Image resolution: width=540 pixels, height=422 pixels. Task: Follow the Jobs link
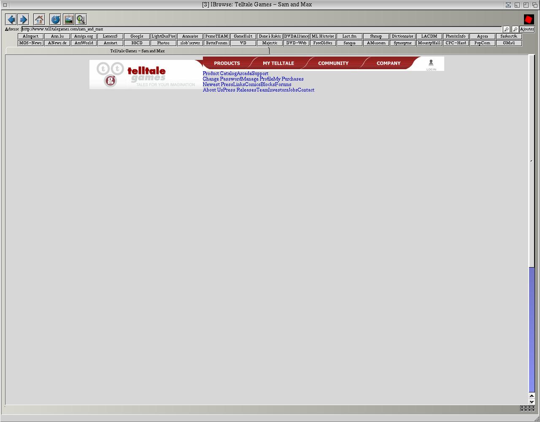tap(293, 90)
